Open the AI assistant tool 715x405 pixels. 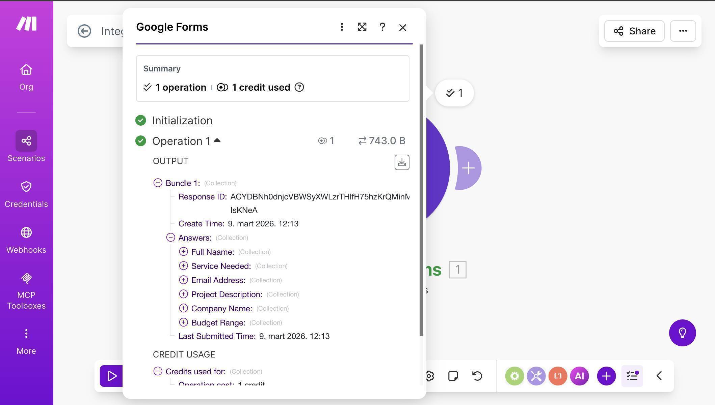click(x=579, y=376)
